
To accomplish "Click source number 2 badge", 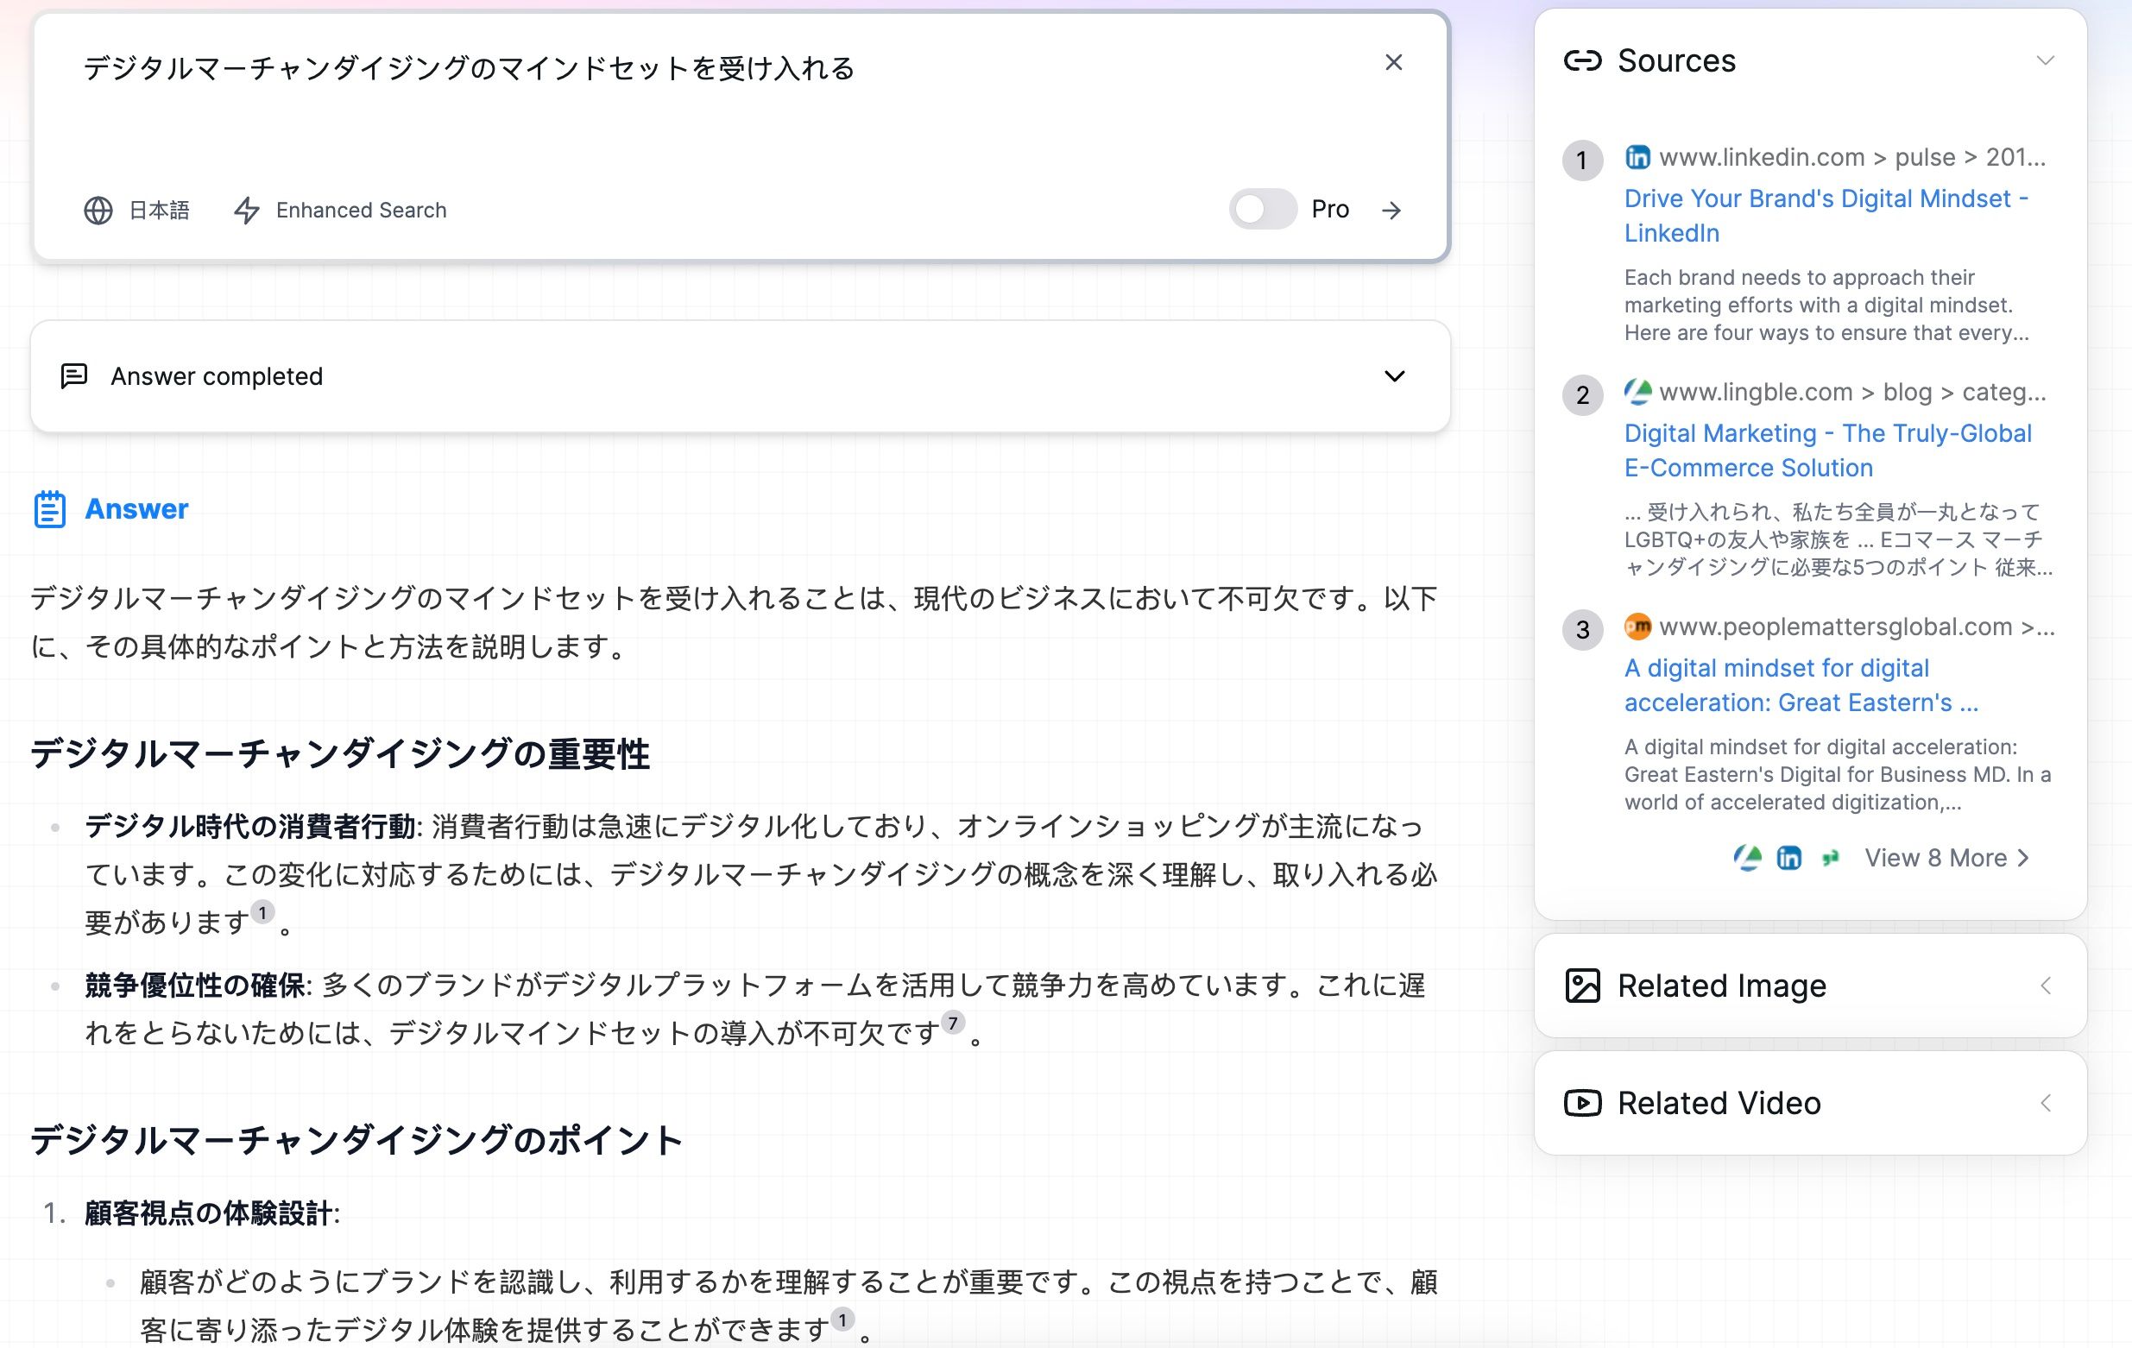I will coord(1582,395).
